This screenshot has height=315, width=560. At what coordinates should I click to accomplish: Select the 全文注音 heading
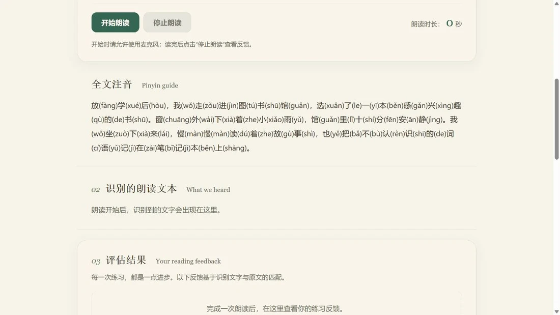[x=112, y=84]
